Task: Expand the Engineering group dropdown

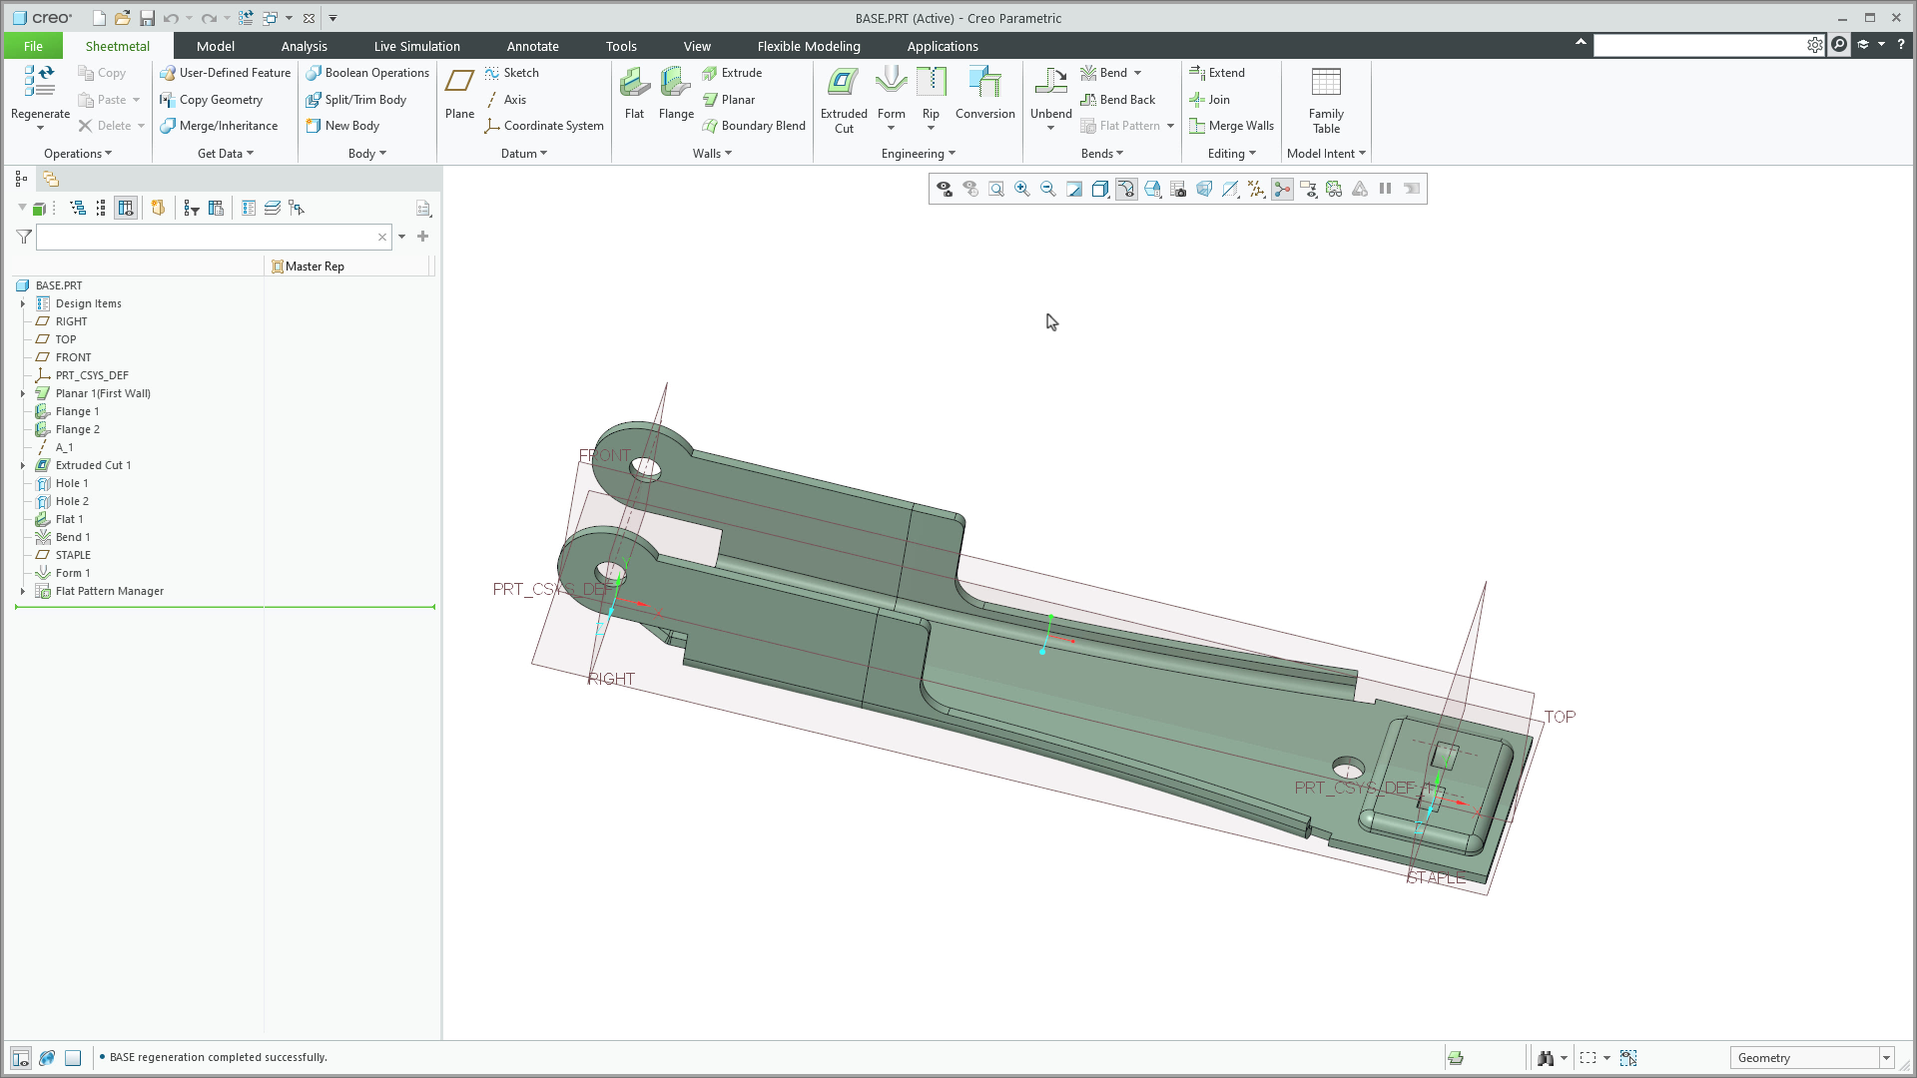Action: click(x=919, y=154)
